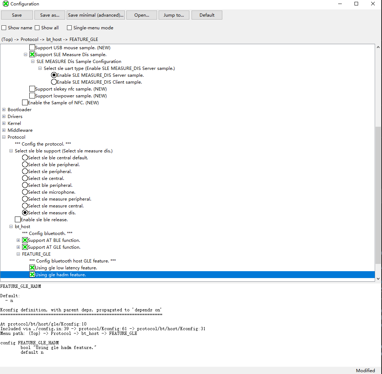Viewport: 382px width, 374px height.
Task: Collapse the FEATURE_GLE menu node
Action: tap(18, 254)
